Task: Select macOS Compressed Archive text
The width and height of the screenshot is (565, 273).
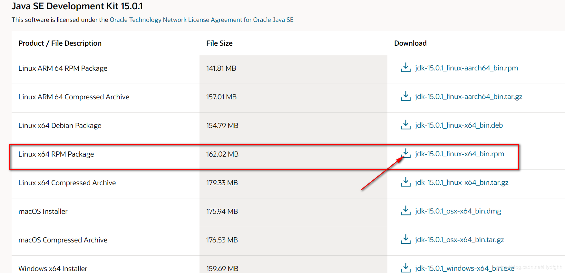Action: tap(63, 240)
